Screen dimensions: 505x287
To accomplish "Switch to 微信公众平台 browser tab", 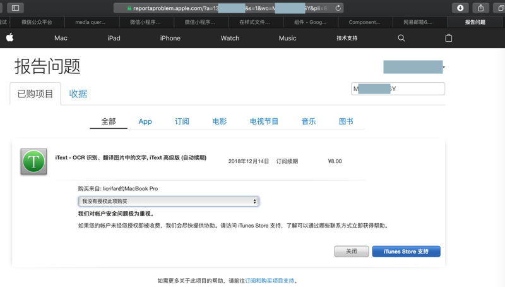I will pyautogui.click(x=37, y=22).
